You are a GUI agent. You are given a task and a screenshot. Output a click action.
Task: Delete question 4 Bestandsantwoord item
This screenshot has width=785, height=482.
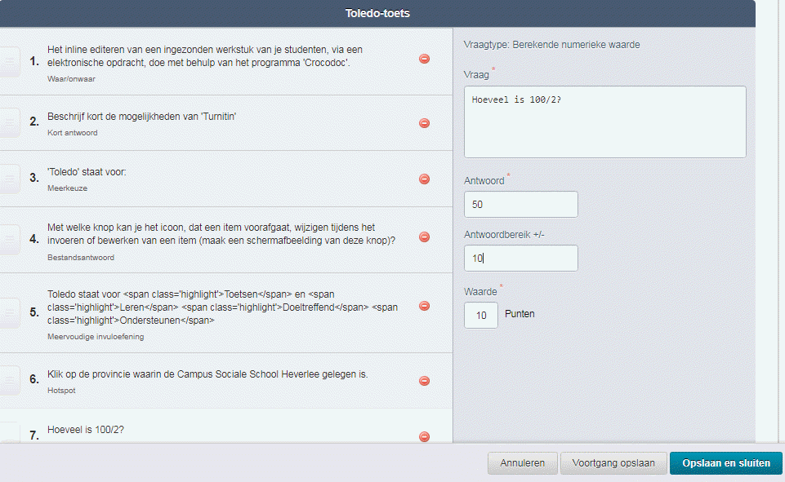click(x=424, y=237)
